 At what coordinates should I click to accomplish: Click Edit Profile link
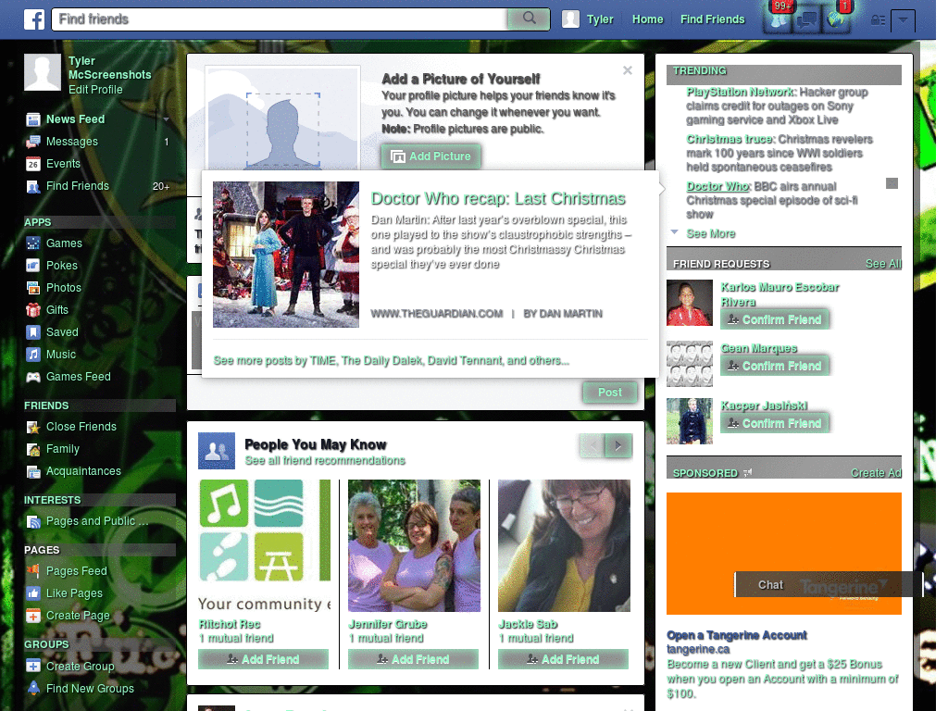tap(95, 90)
